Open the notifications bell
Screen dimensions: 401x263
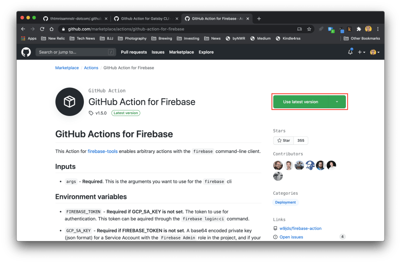[350, 52]
